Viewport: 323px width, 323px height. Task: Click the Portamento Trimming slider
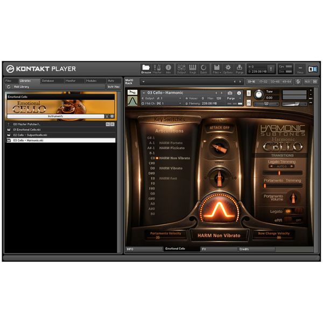[x=283, y=186]
